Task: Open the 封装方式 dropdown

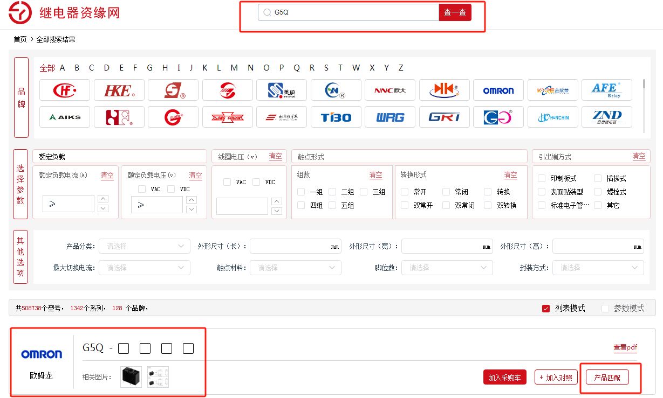Action: tap(598, 268)
